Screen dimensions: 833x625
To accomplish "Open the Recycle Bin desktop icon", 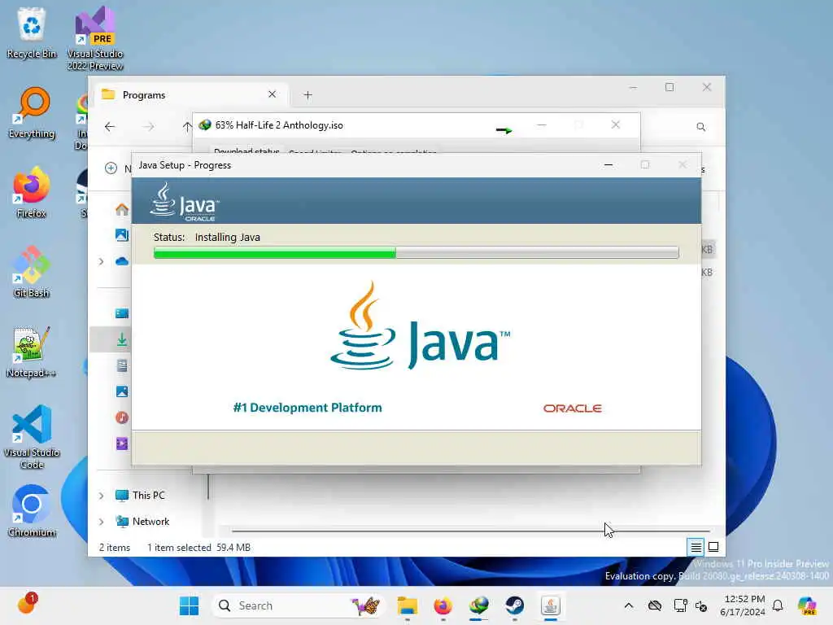I will pyautogui.click(x=32, y=33).
